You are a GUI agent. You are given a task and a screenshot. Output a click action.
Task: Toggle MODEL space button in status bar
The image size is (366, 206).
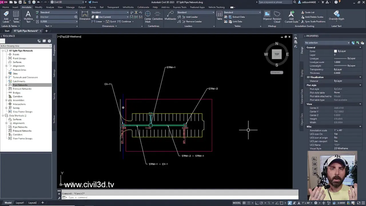click(237, 203)
